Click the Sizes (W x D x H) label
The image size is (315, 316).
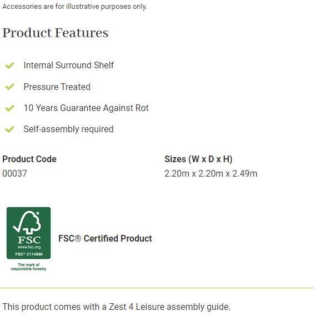(x=198, y=159)
